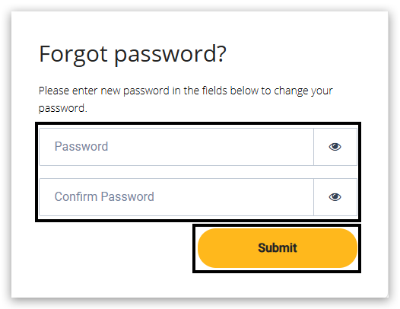Focus the Confirm Password input field
The width and height of the screenshot is (400, 309).
point(176,197)
